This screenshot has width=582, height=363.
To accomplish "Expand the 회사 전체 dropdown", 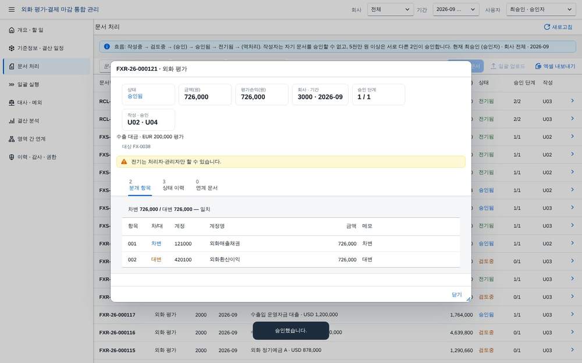I will pyautogui.click(x=390, y=9).
